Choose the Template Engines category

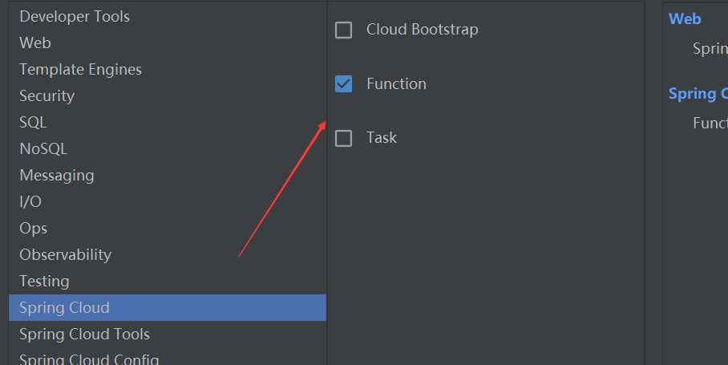pyautogui.click(x=168, y=69)
